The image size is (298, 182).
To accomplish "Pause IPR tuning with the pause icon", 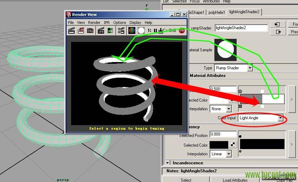I will (155, 31).
